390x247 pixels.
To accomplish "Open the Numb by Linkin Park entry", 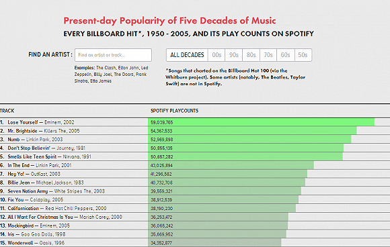I will 35,140.
